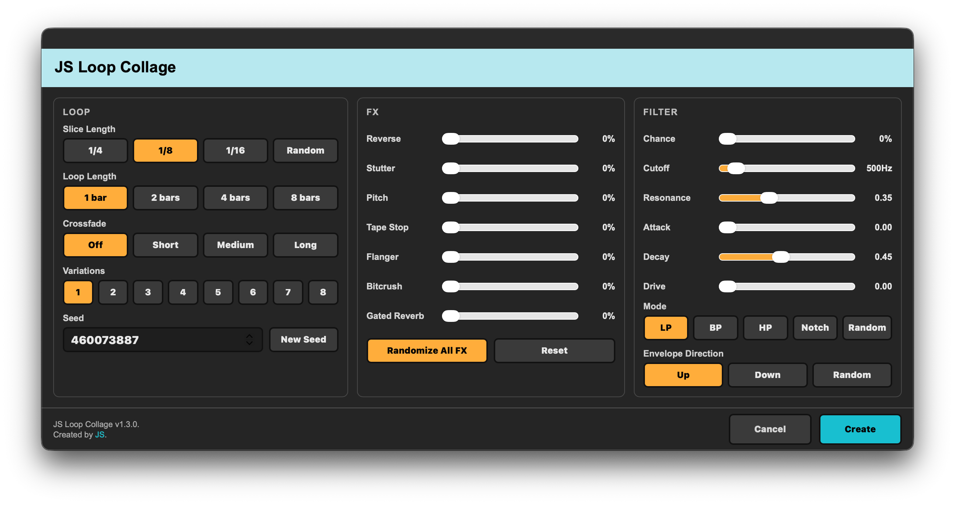Adjust the filter Decay slider
Viewport: 955px width, 505px height.
tap(787, 257)
